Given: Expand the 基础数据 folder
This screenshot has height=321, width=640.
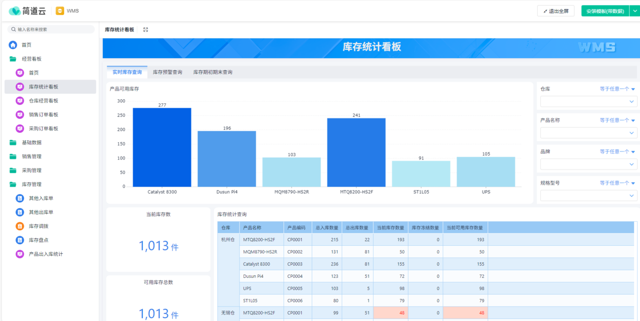Looking at the screenshot, I should coord(13,142).
